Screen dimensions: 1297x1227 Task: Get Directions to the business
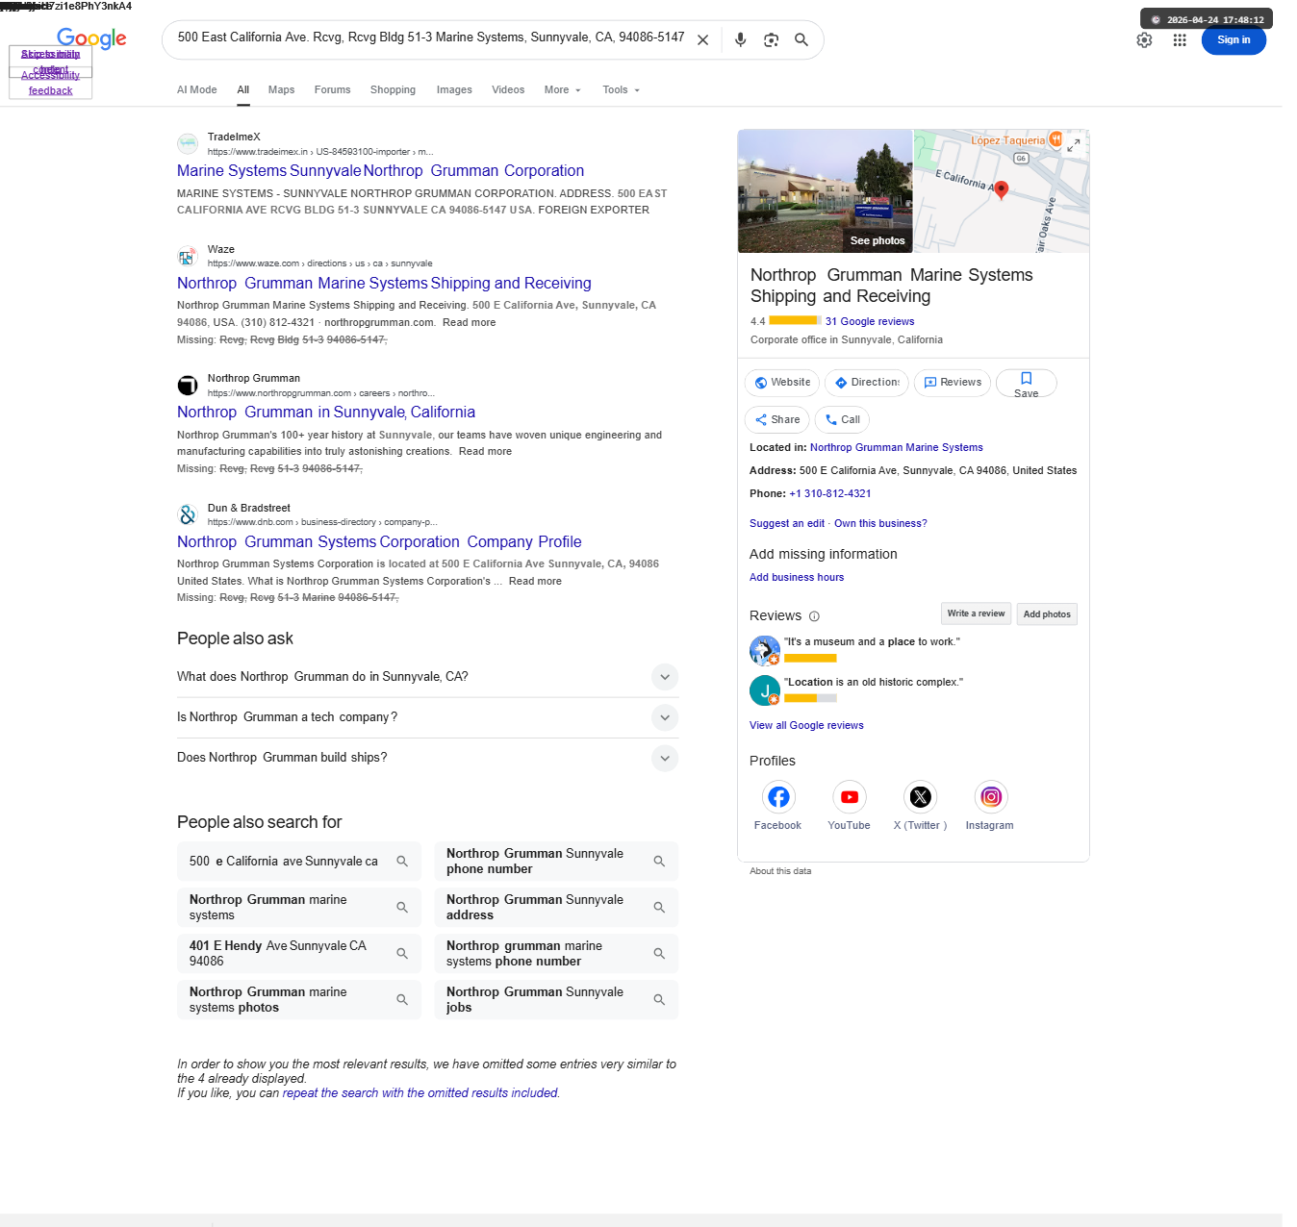coord(867,383)
